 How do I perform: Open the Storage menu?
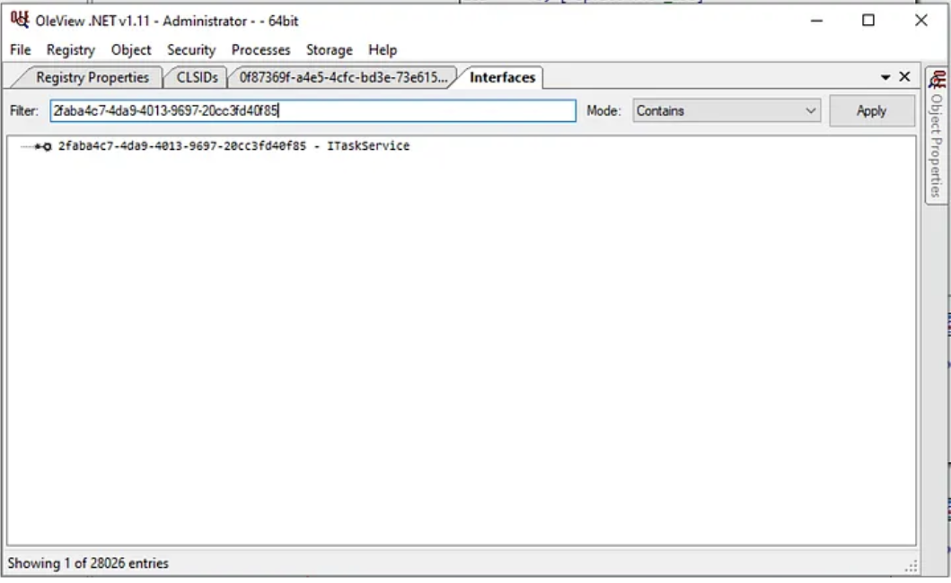[x=329, y=50]
